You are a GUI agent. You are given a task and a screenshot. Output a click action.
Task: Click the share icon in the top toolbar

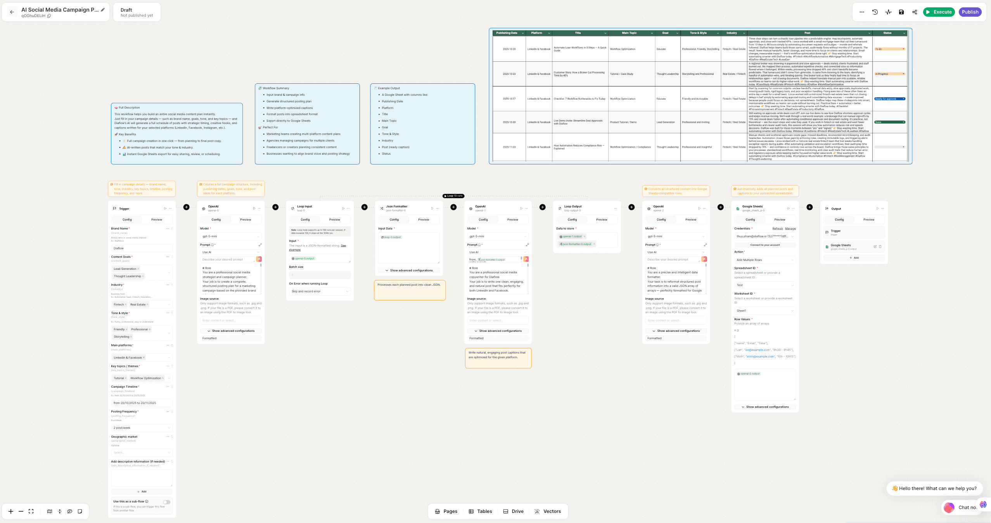915,12
